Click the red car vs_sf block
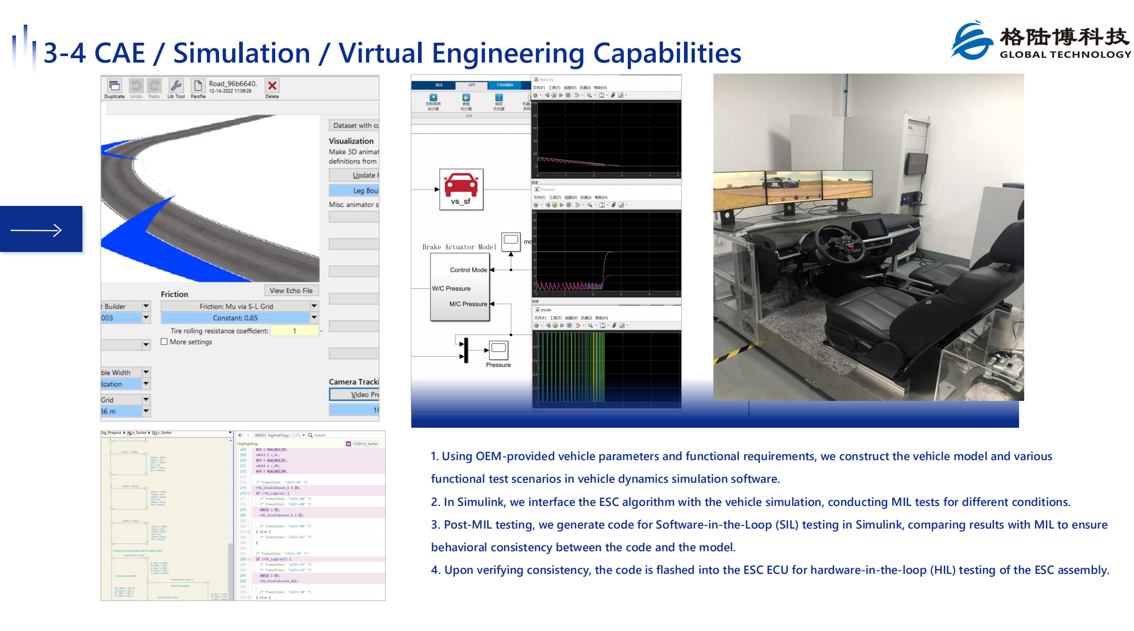The width and height of the screenshot is (1134, 631). [461, 189]
